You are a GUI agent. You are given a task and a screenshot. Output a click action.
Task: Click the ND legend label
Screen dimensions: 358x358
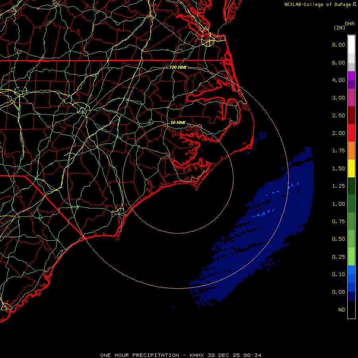[342, 310]
